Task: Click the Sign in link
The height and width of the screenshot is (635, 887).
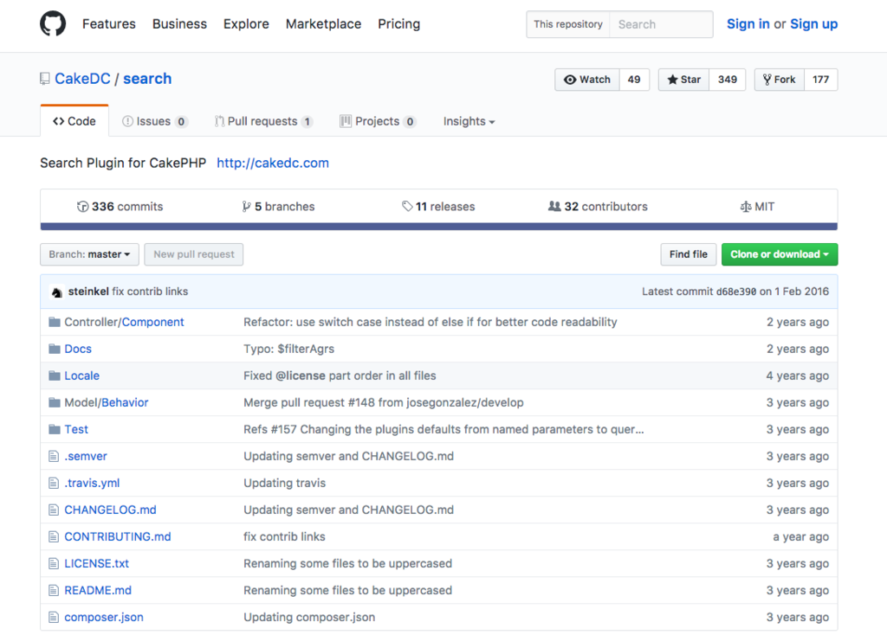Action: 748,23
